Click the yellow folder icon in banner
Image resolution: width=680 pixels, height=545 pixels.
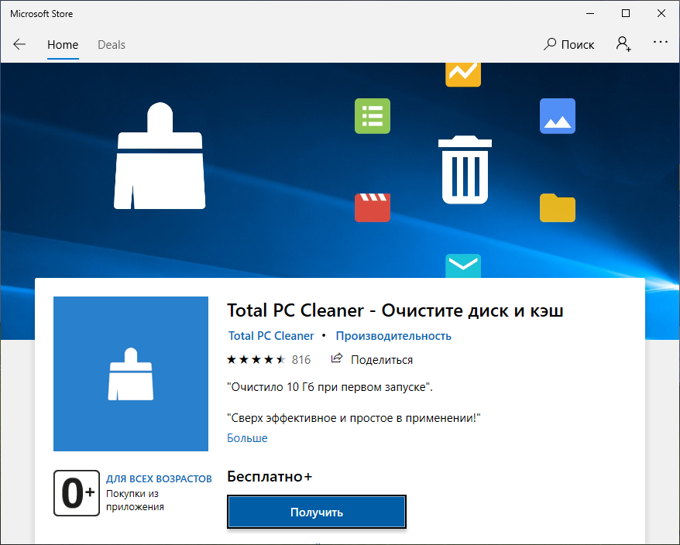(x=558, y=207)
